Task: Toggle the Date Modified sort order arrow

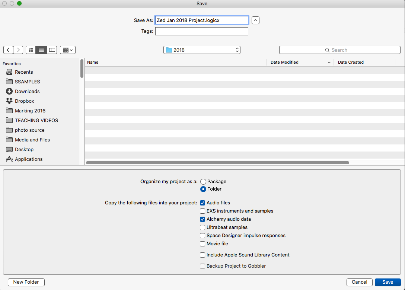Action: tap(329, 63)
